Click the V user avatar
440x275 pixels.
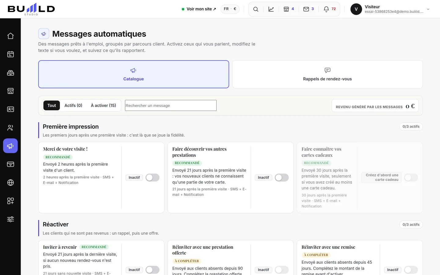[356, 9]
